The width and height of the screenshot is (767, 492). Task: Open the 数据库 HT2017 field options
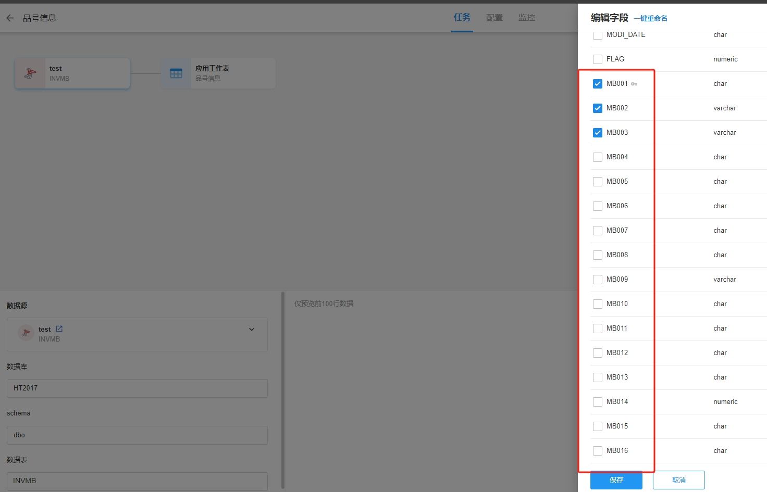137,388
